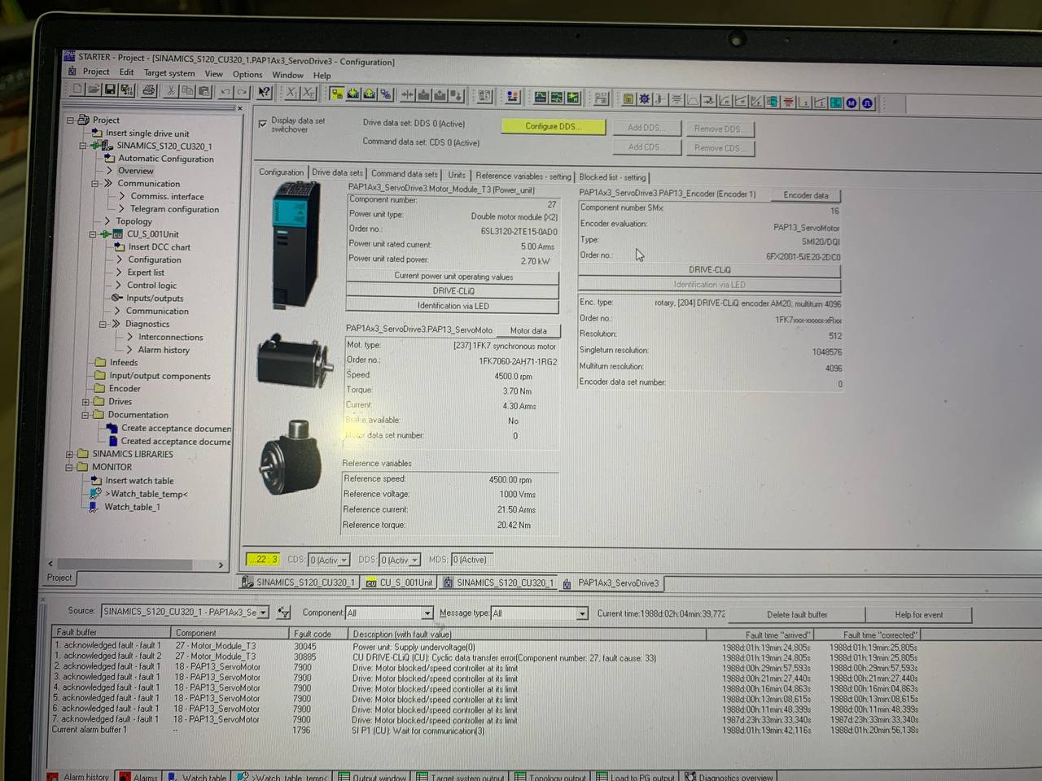Click the Cut scissors icon
The width and height of the screenshot is (1042, 781).
click(171, 91)
